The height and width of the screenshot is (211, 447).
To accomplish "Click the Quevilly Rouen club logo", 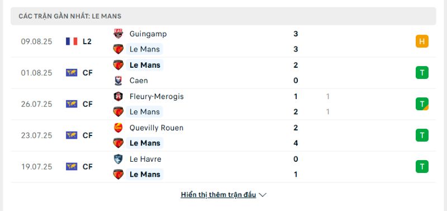I will (118, 128).
